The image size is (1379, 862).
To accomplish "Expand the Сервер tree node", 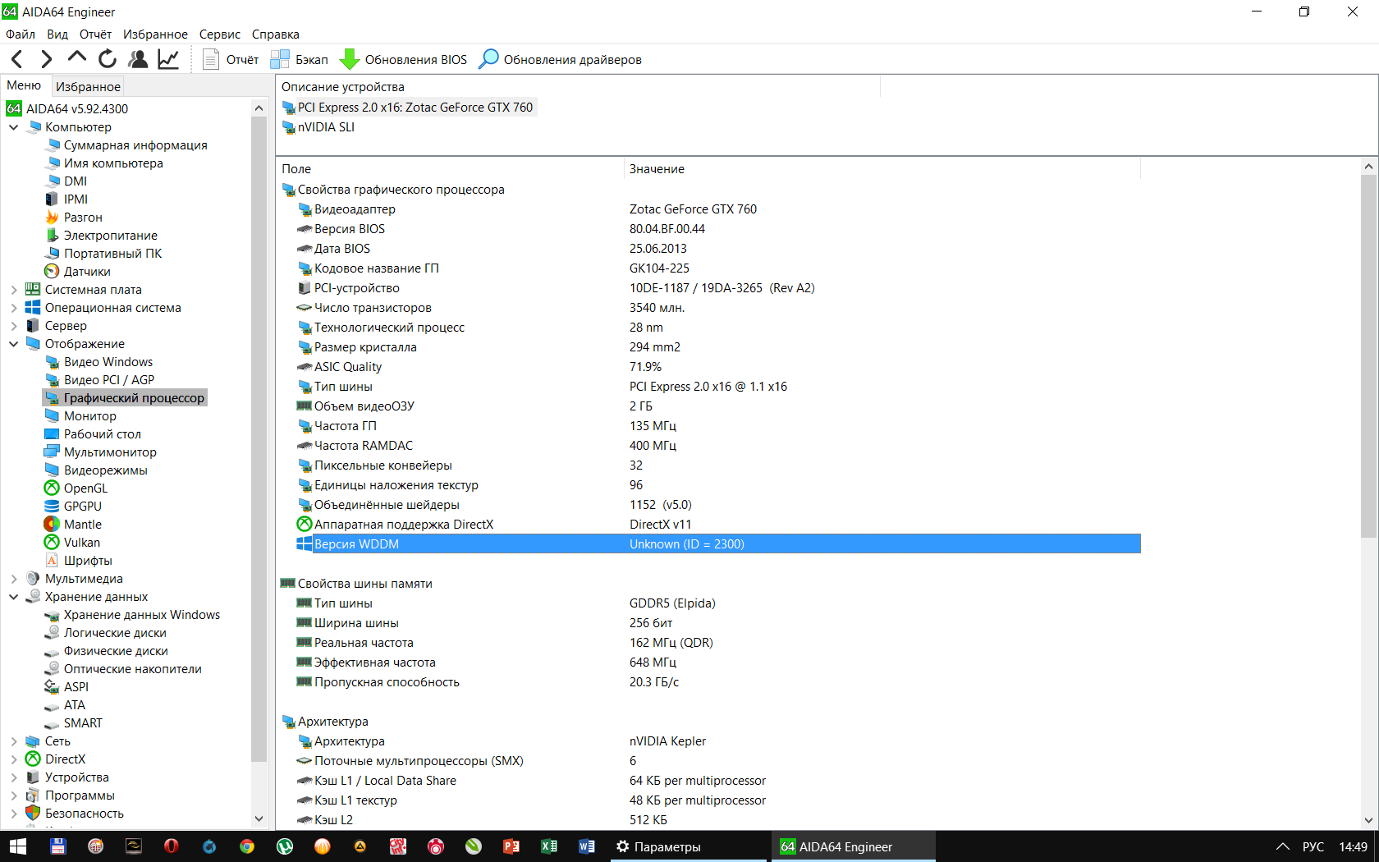I will pyautogui.click(x=14, y=326).
